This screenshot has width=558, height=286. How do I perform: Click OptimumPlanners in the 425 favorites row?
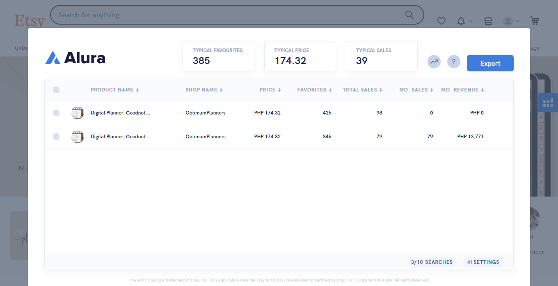206,113
